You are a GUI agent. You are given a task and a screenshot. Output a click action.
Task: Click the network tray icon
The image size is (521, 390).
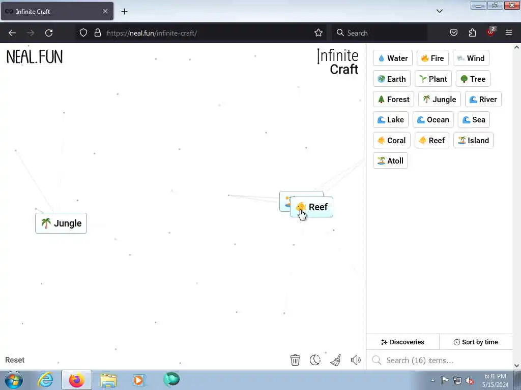(x=457, y=381)
